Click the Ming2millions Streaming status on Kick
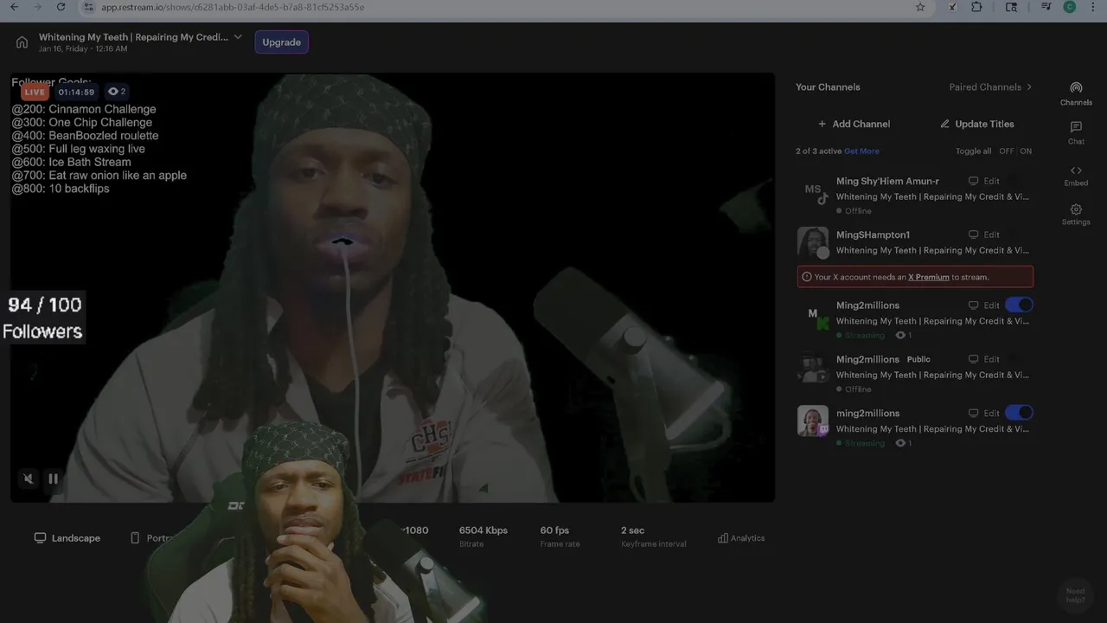 point(861,336)
